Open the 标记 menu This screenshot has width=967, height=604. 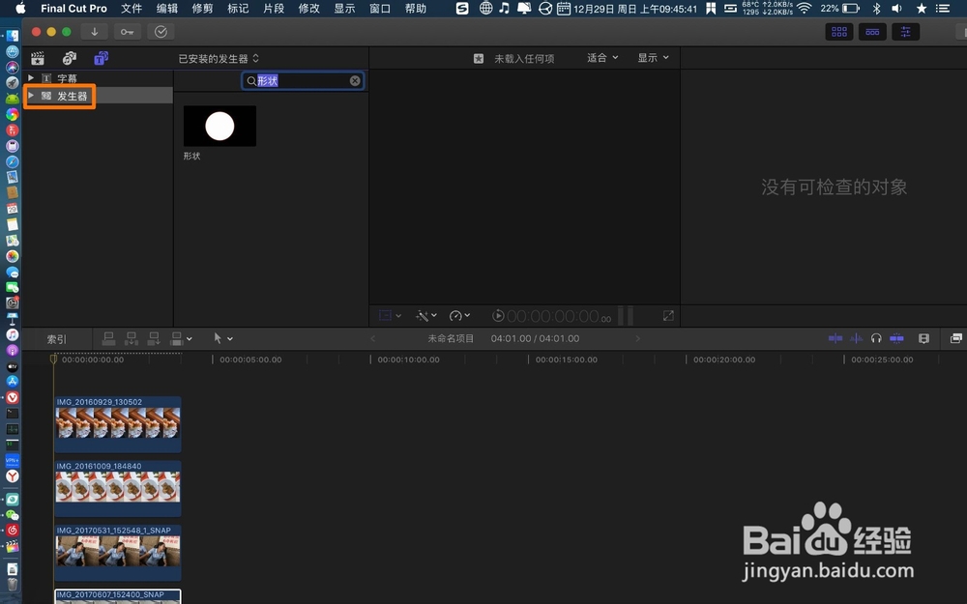click(x=238, y=9)
